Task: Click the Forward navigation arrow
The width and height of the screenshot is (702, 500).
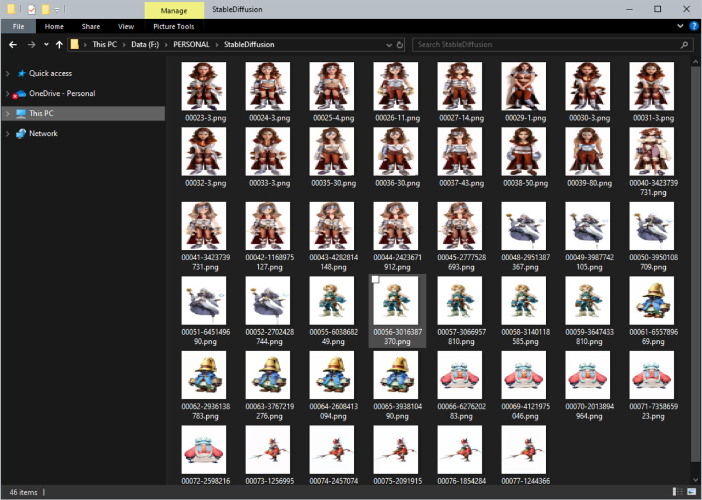Action: [31, 44]
